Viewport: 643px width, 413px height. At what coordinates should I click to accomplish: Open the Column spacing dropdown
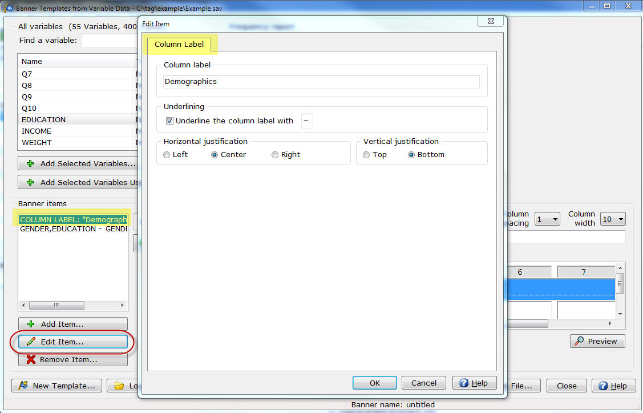[x=547, y=219]
